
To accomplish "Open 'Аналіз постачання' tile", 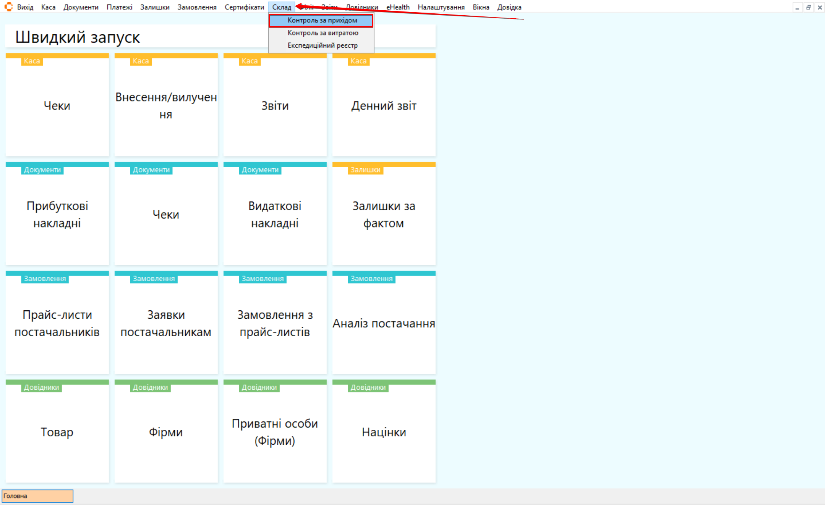I will [384, 323].
